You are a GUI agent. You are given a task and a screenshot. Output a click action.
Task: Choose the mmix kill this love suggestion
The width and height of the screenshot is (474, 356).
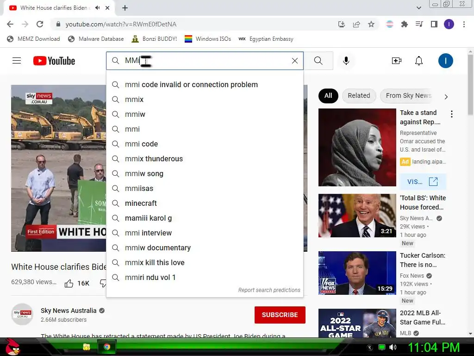pos(205,262)
